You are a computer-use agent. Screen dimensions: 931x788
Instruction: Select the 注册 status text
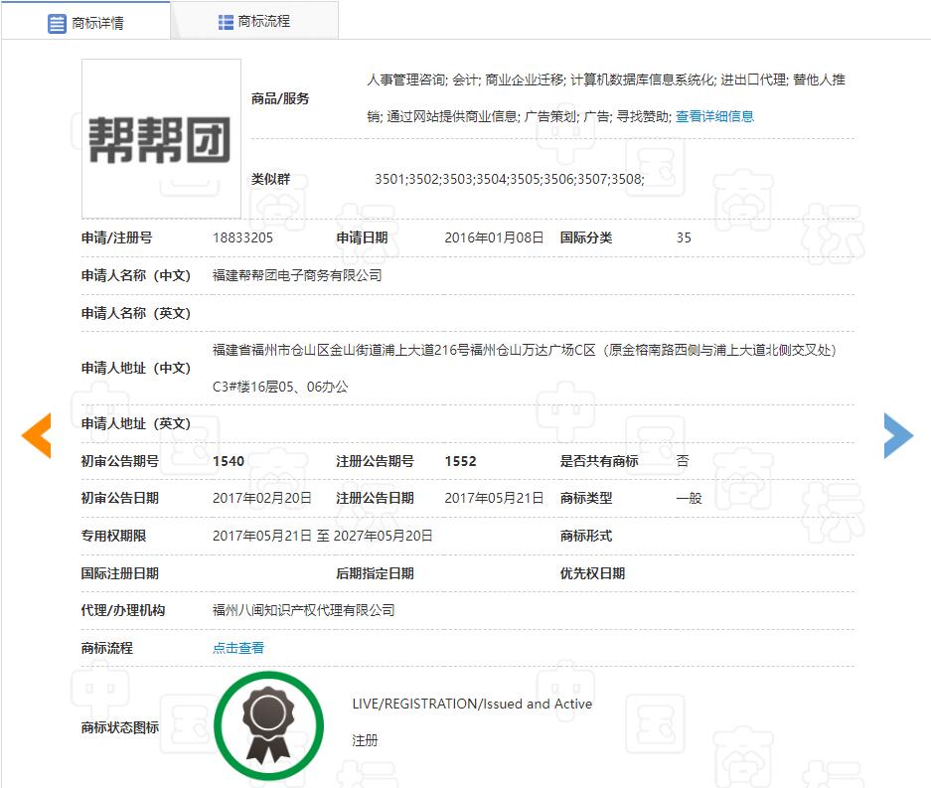(366, 740)
